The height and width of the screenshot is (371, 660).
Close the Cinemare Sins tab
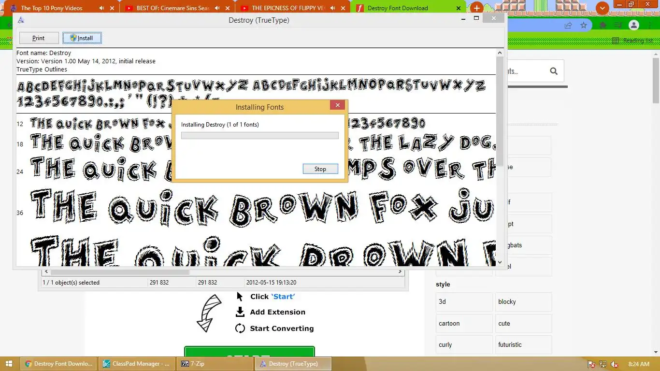227,8
